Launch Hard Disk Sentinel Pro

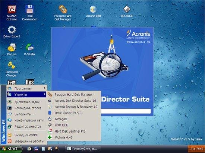point(73,131)
